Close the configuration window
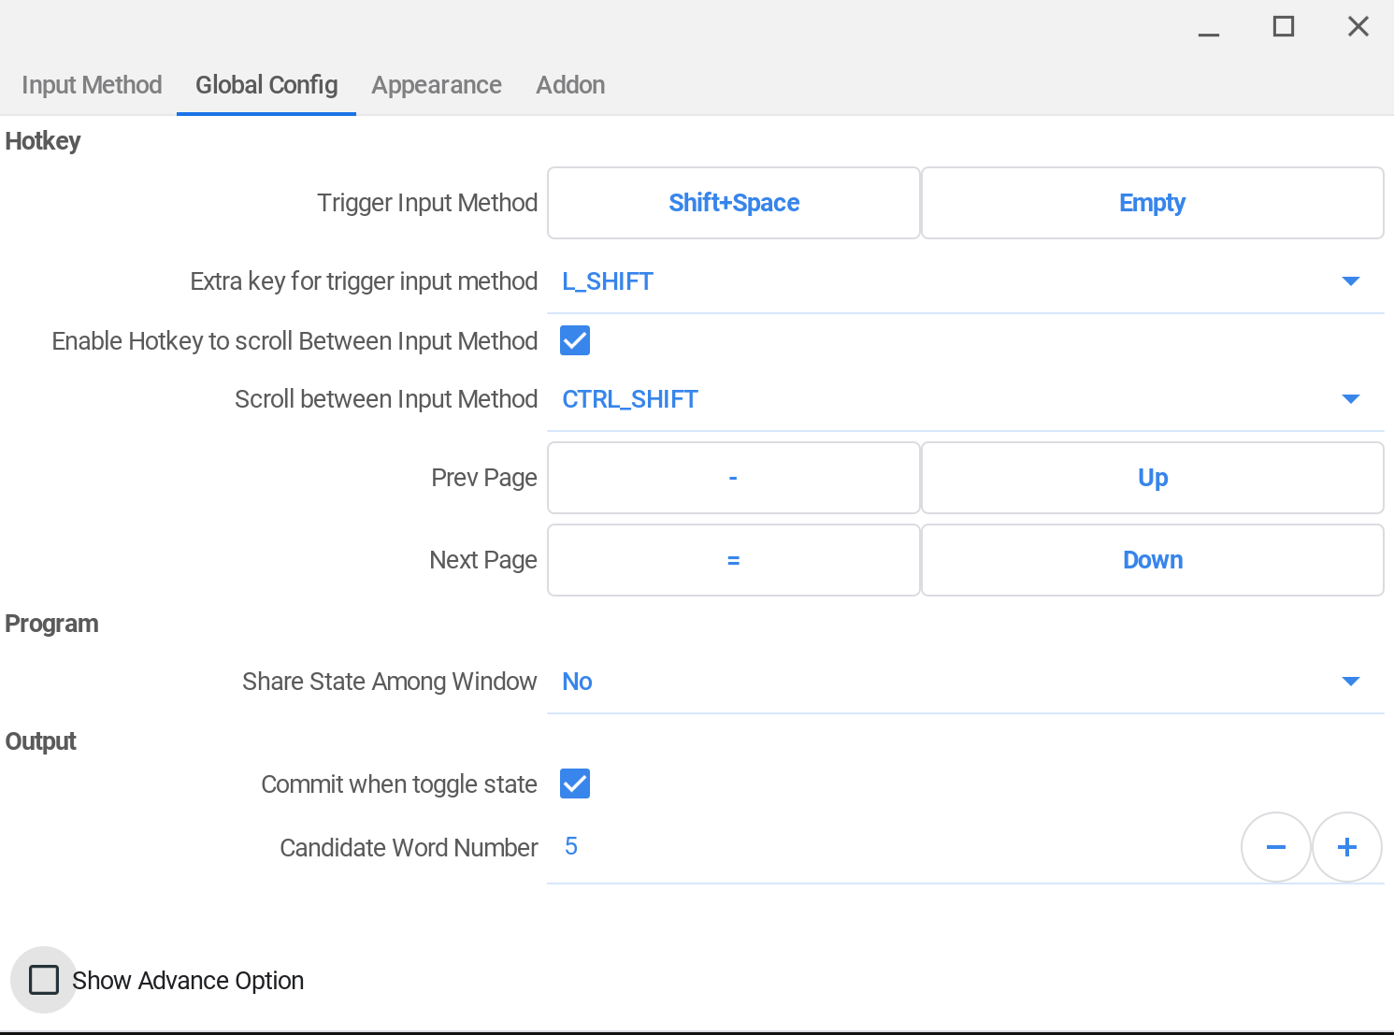The width and height of the screenshot is (1394, 1035). 1358,27
